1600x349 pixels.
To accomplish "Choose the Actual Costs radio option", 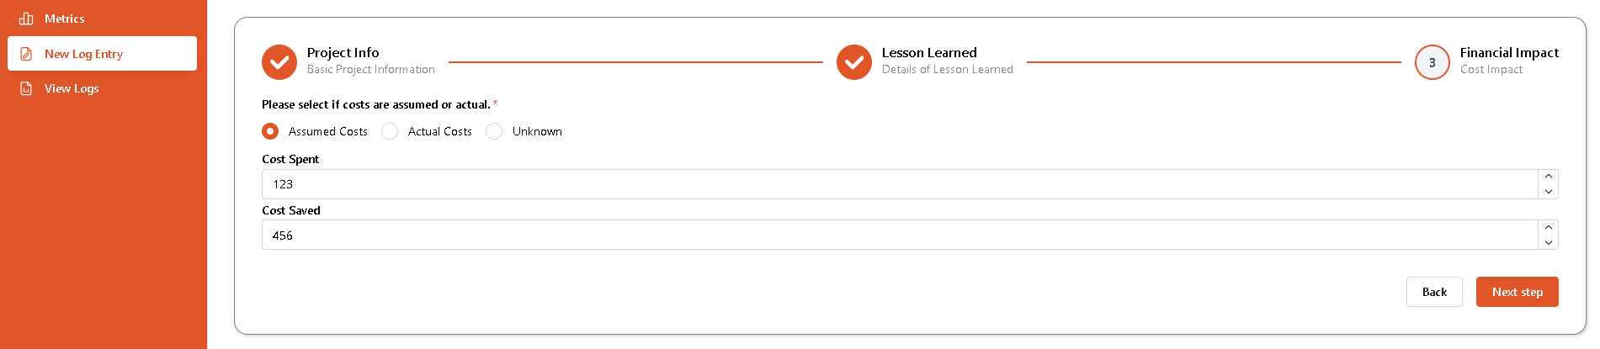I will tap(390, 131).
